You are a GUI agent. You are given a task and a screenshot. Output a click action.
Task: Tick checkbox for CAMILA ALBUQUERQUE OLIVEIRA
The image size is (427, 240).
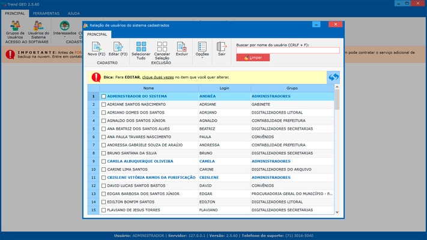tap(104, 161)
